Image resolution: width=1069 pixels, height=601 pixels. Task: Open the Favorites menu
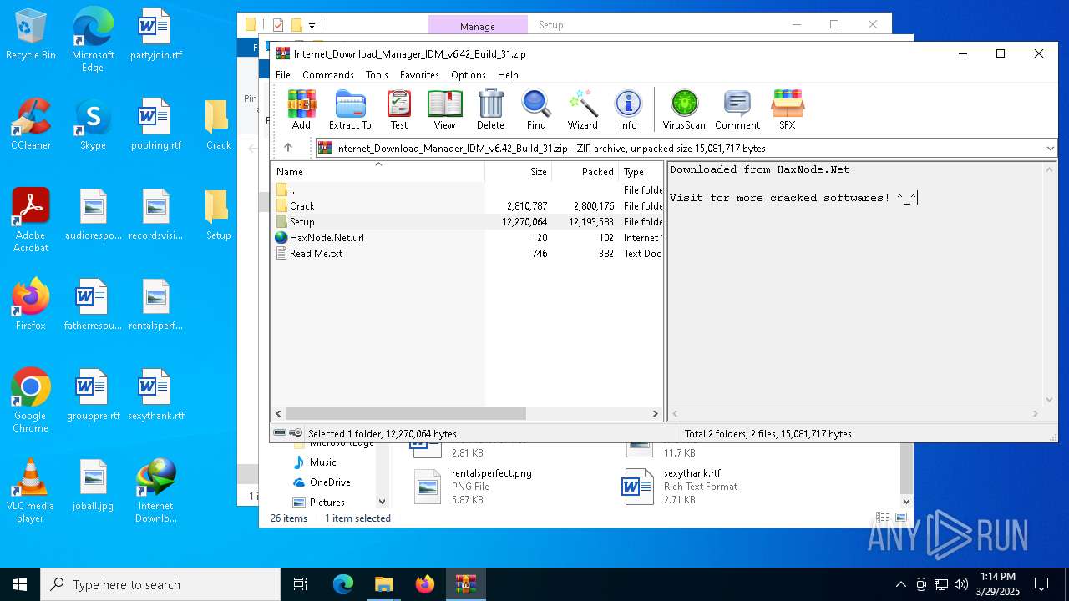[419, 75]
